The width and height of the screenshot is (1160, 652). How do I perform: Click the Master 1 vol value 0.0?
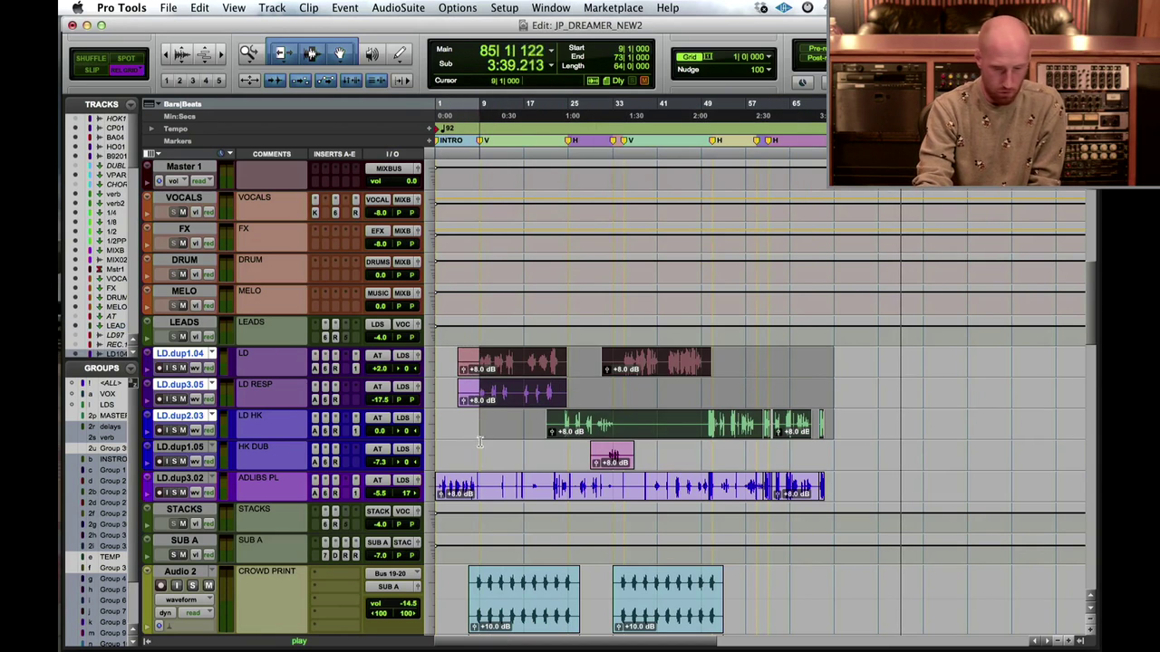pyautogui.click(x=411, y=181)
